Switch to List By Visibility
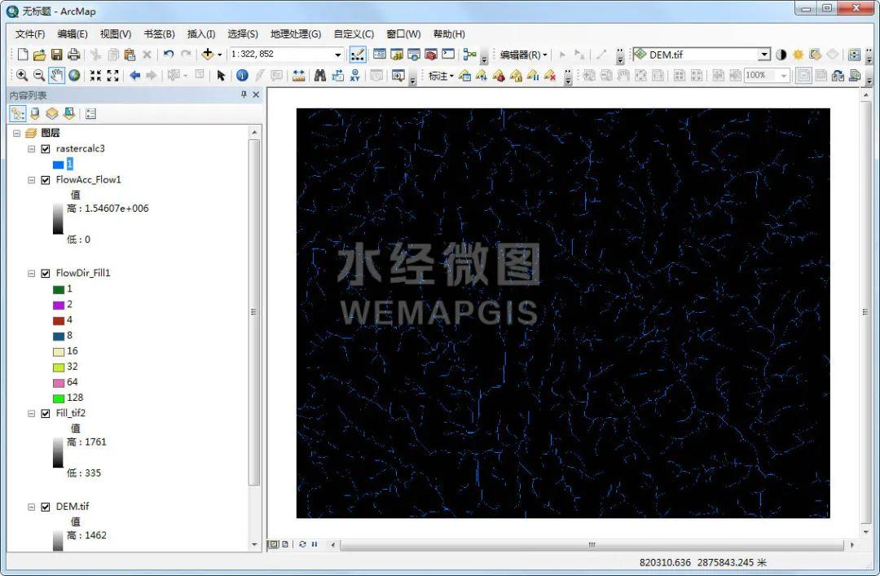Screen dimensions: 880x576 tap(51, 114)
